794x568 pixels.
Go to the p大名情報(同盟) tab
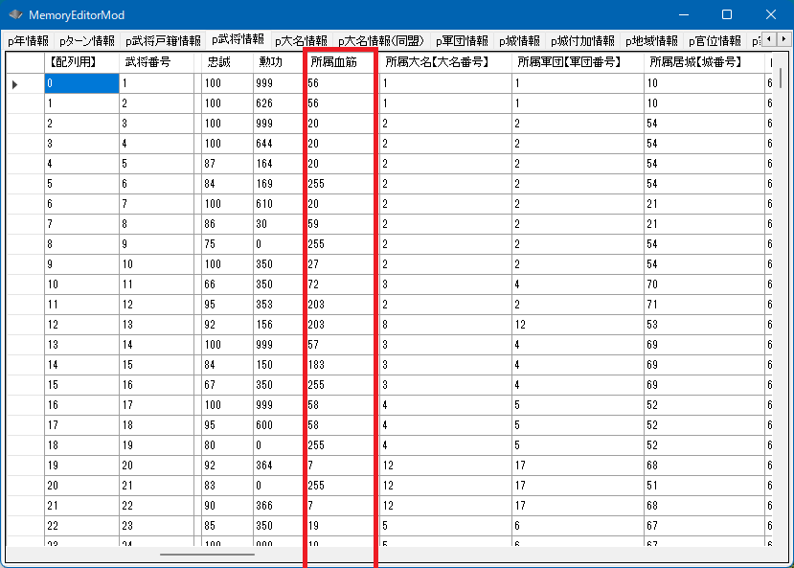pos(381,41)
